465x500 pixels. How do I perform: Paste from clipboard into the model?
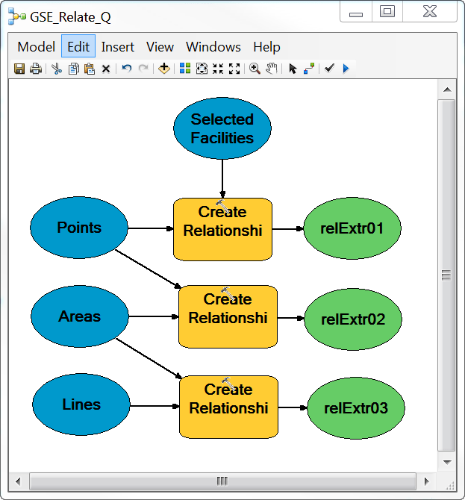[90, 69]
